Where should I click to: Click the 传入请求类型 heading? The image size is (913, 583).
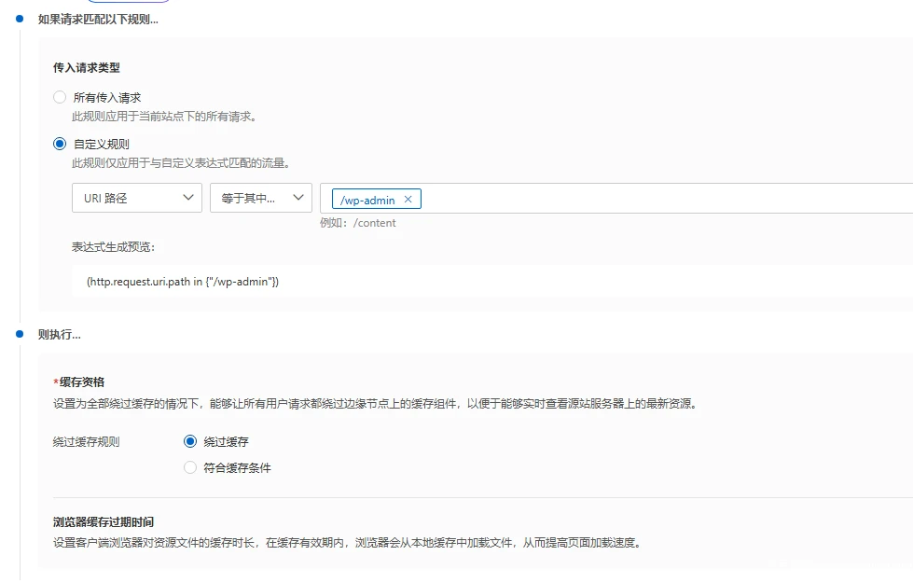[87, 68]
